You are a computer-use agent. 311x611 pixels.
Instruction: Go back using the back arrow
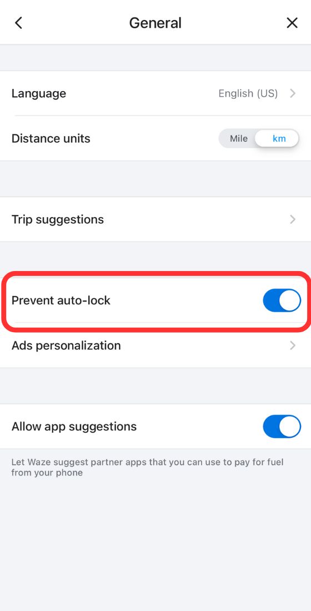18,23
